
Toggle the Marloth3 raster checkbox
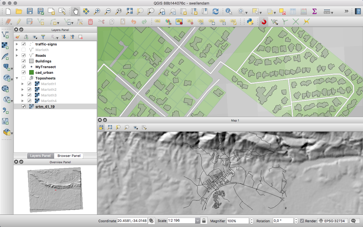pos(29,95)
